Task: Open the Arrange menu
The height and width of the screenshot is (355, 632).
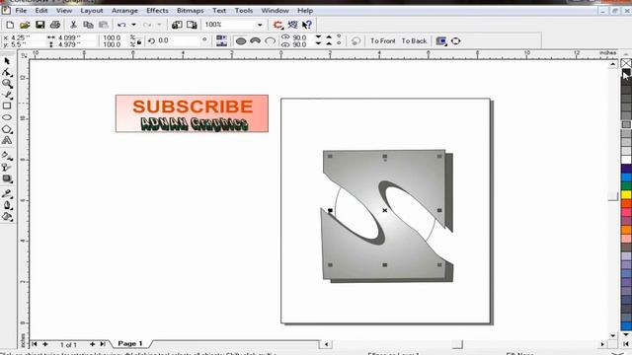Action: pyautogui.click(x=124, y=11)
